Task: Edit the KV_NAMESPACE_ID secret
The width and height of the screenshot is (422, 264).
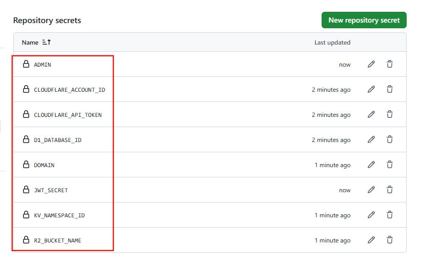Action: (x=371, y=215)
